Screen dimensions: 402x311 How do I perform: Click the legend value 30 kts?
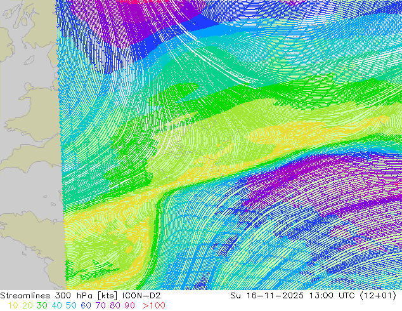[x=42, y=305]
